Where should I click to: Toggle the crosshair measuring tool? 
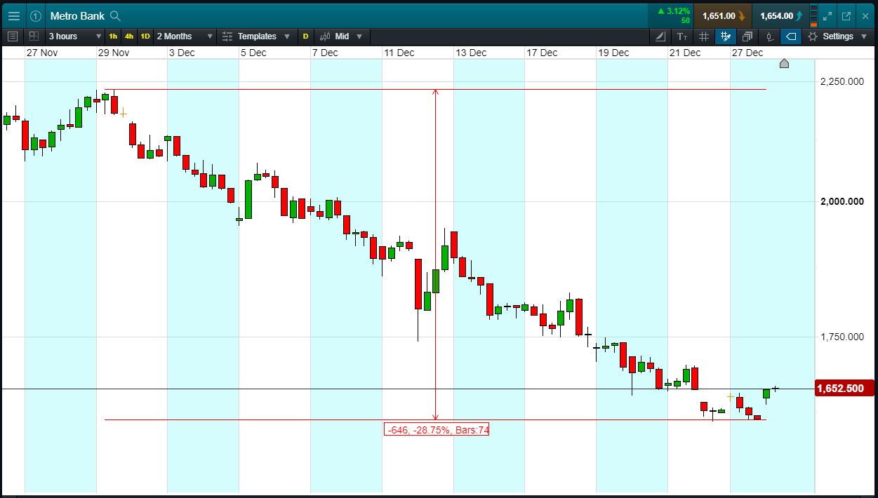726,36
